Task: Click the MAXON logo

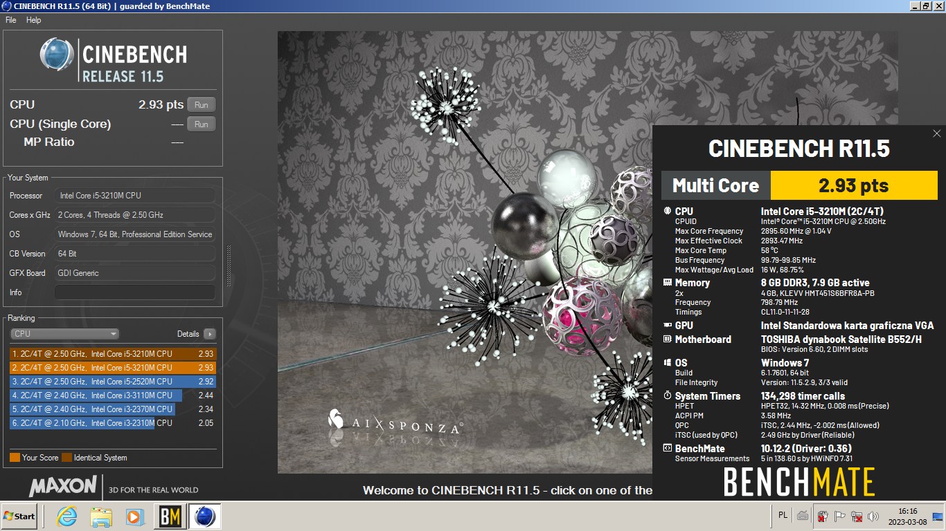Action: click(63, 486)
